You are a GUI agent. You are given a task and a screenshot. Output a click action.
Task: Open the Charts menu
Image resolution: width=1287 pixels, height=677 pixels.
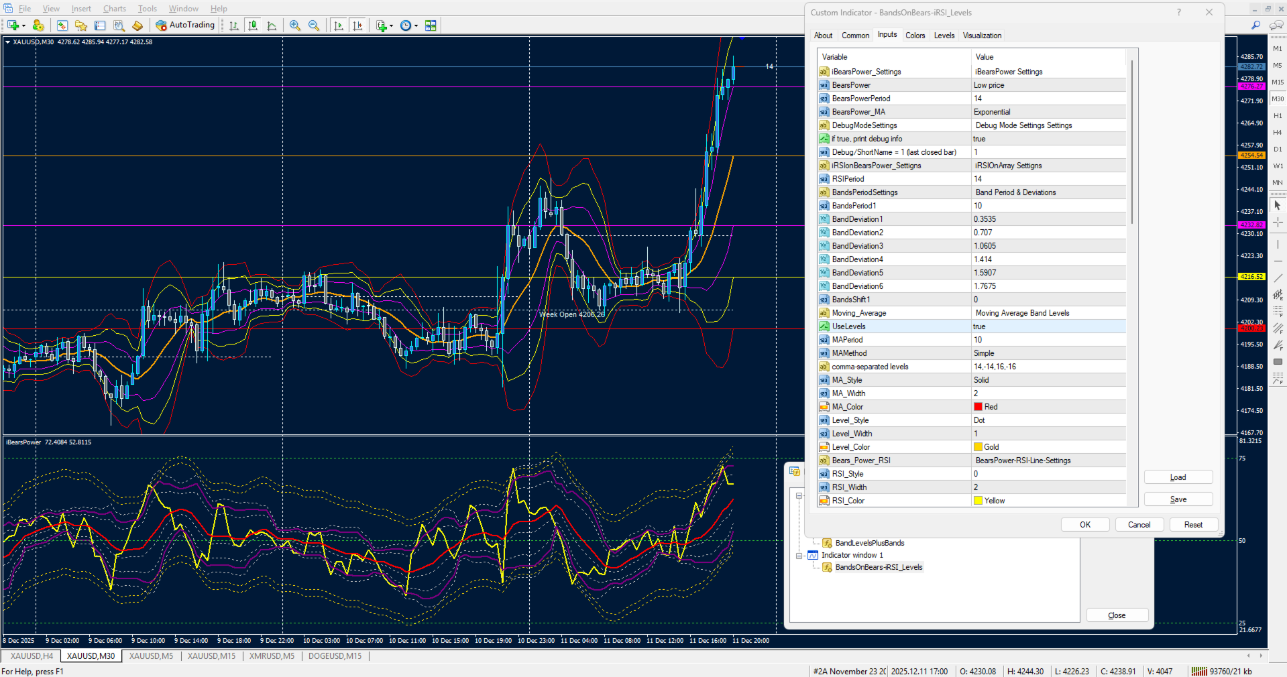(114, 9)
